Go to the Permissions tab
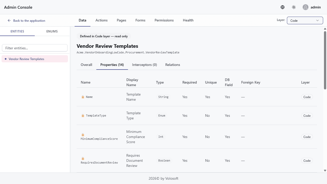This screenshot has height=184, width=327. (x=164, y=20)
